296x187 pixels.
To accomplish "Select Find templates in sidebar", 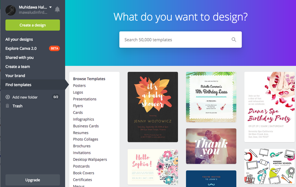I will (x=18, y=85).
